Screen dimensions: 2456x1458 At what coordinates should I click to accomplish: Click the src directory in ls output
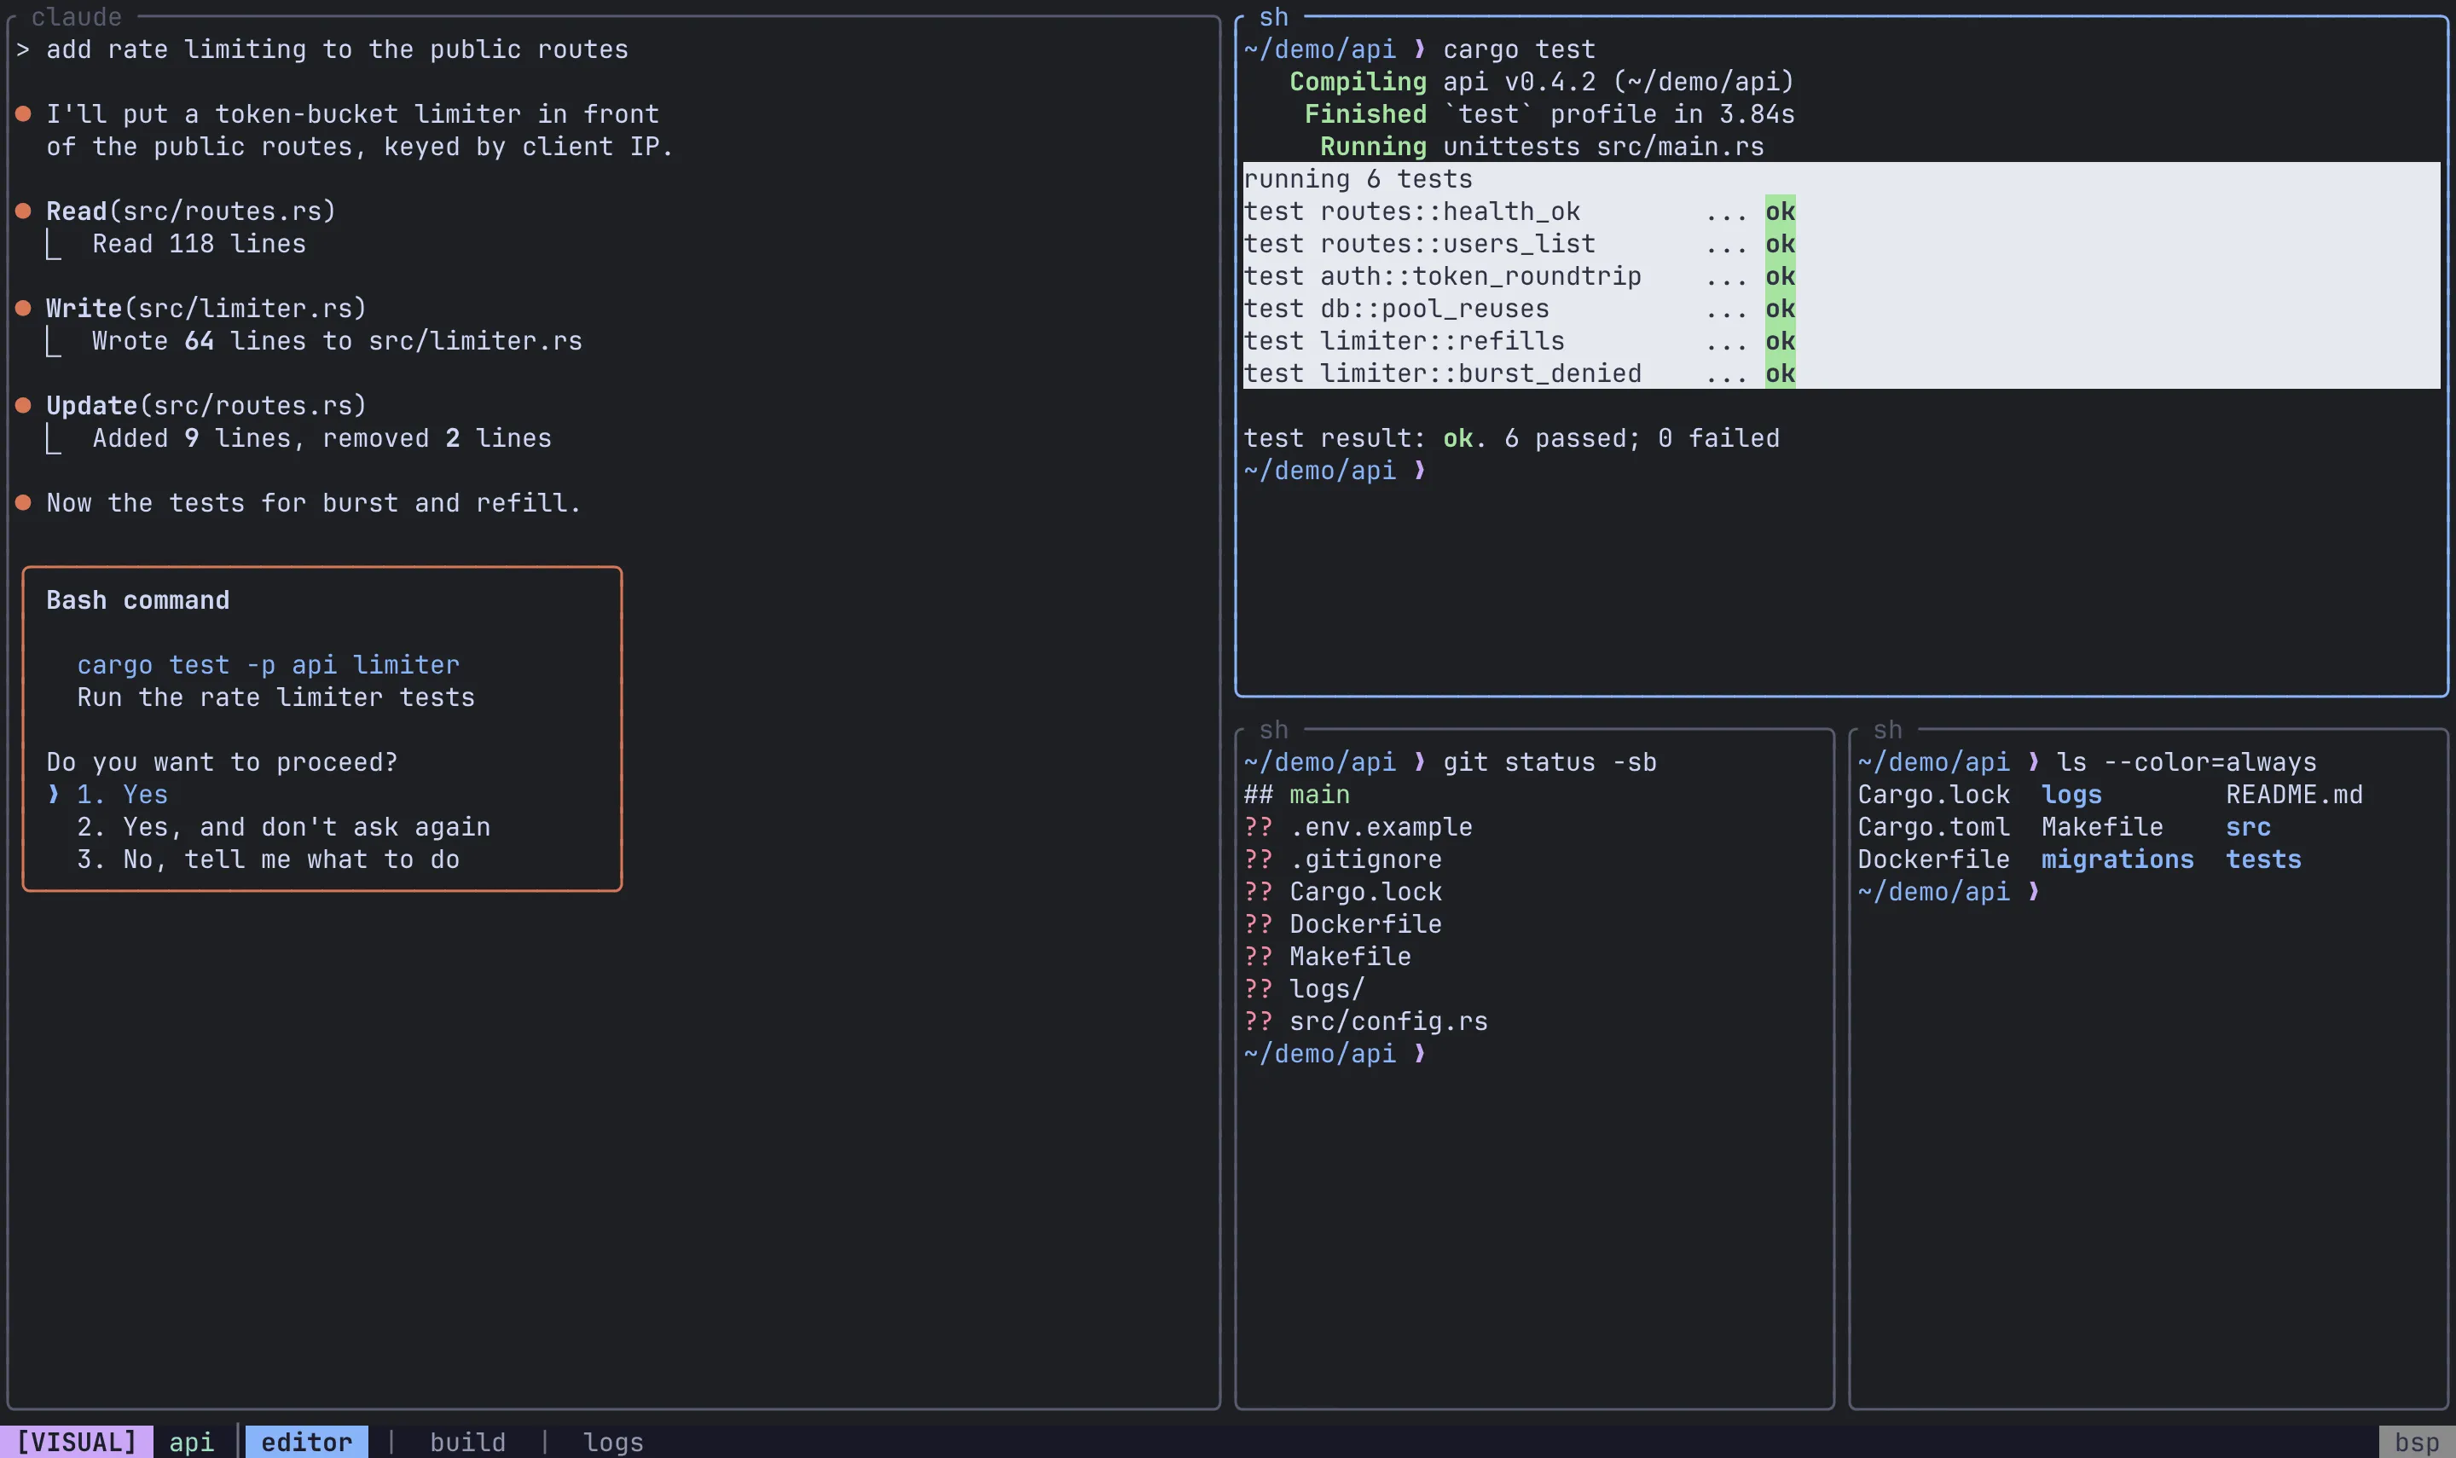tap(2248, 827)
